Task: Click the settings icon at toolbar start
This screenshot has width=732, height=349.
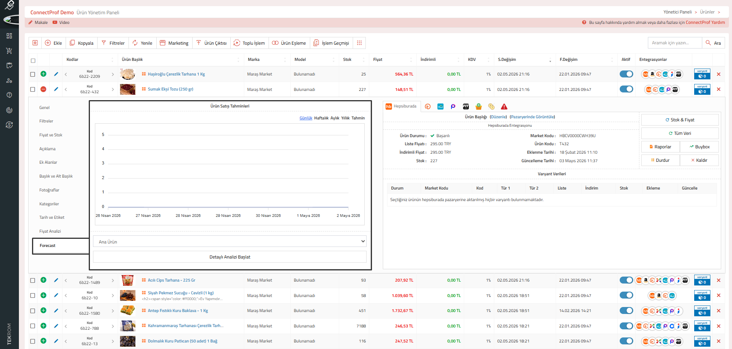Action: point(35,43)
